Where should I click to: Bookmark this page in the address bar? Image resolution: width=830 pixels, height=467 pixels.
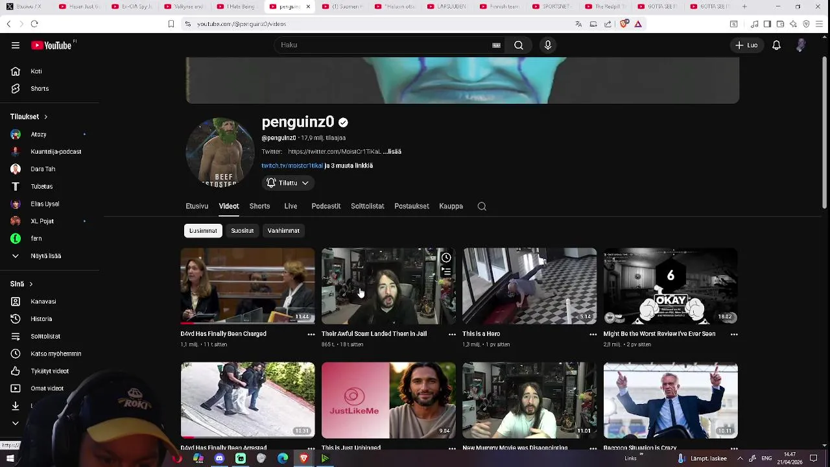tap(171, 24)
